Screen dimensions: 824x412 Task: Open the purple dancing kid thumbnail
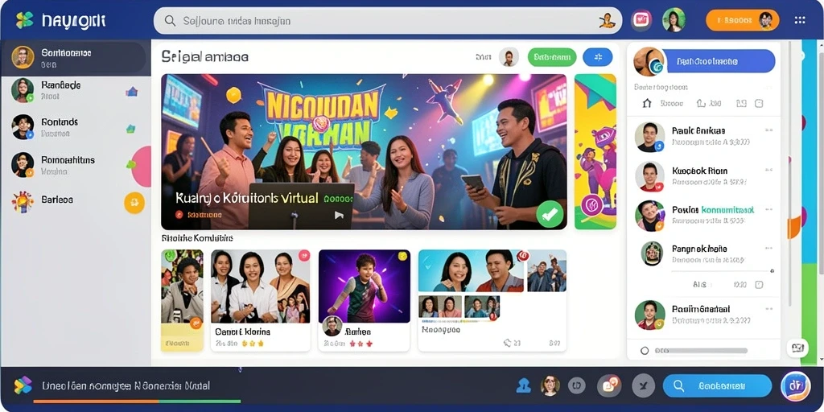tap(365, 286)
